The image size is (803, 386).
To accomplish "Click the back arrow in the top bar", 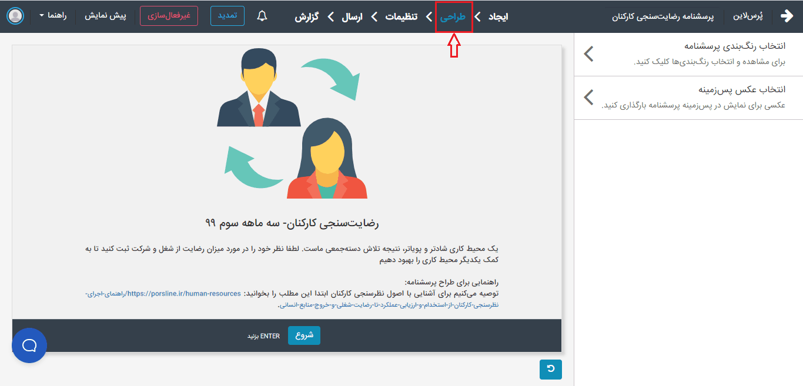I will click(787, 16).
